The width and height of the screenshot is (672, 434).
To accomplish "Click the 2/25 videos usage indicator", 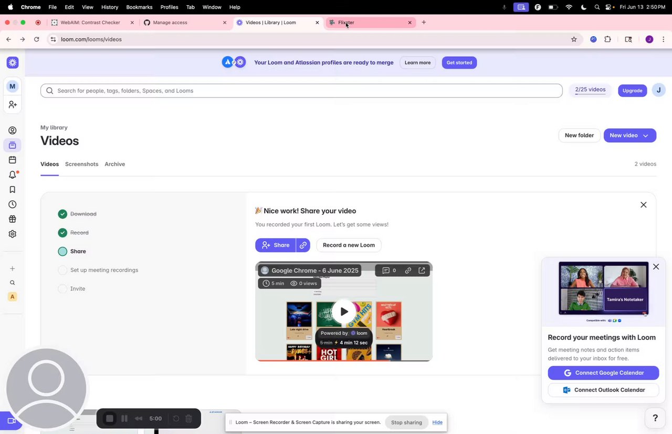I will tap(590, 90).
